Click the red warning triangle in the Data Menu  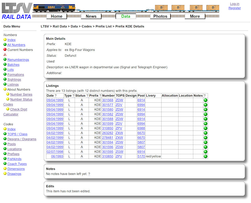click(x=4, y=55)
